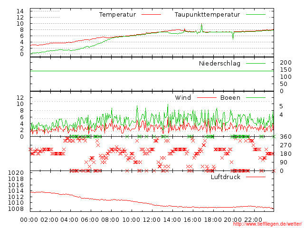Click the 360 wind direction axis value

tap(285, 137)
